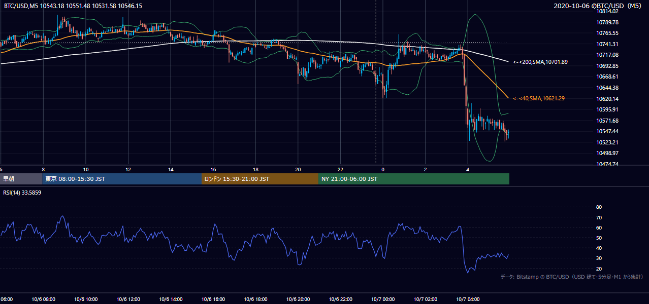649x304 pixels.
Task: Click price axis value 10498.97
Action: tap(607, 153)
